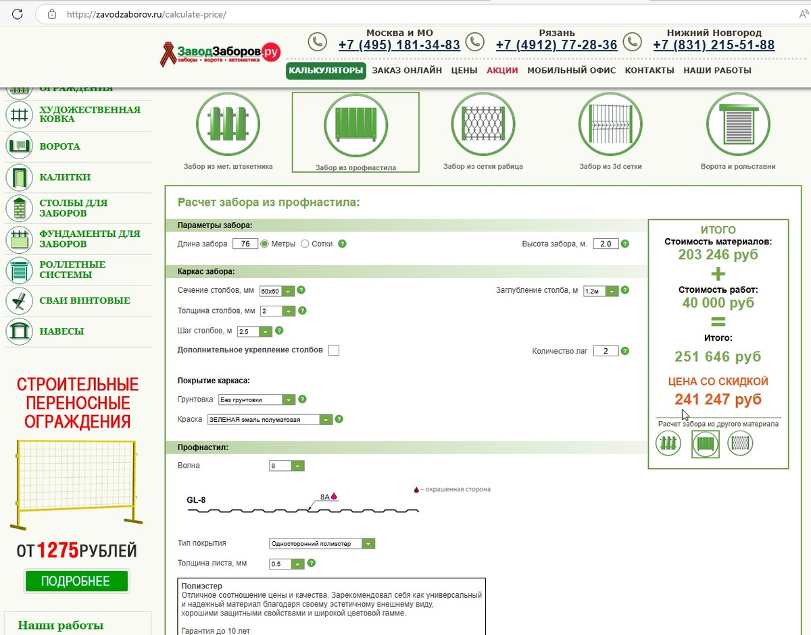Click help icon next to Сечение столбов

pyautogui.click(x=301, y=290)
